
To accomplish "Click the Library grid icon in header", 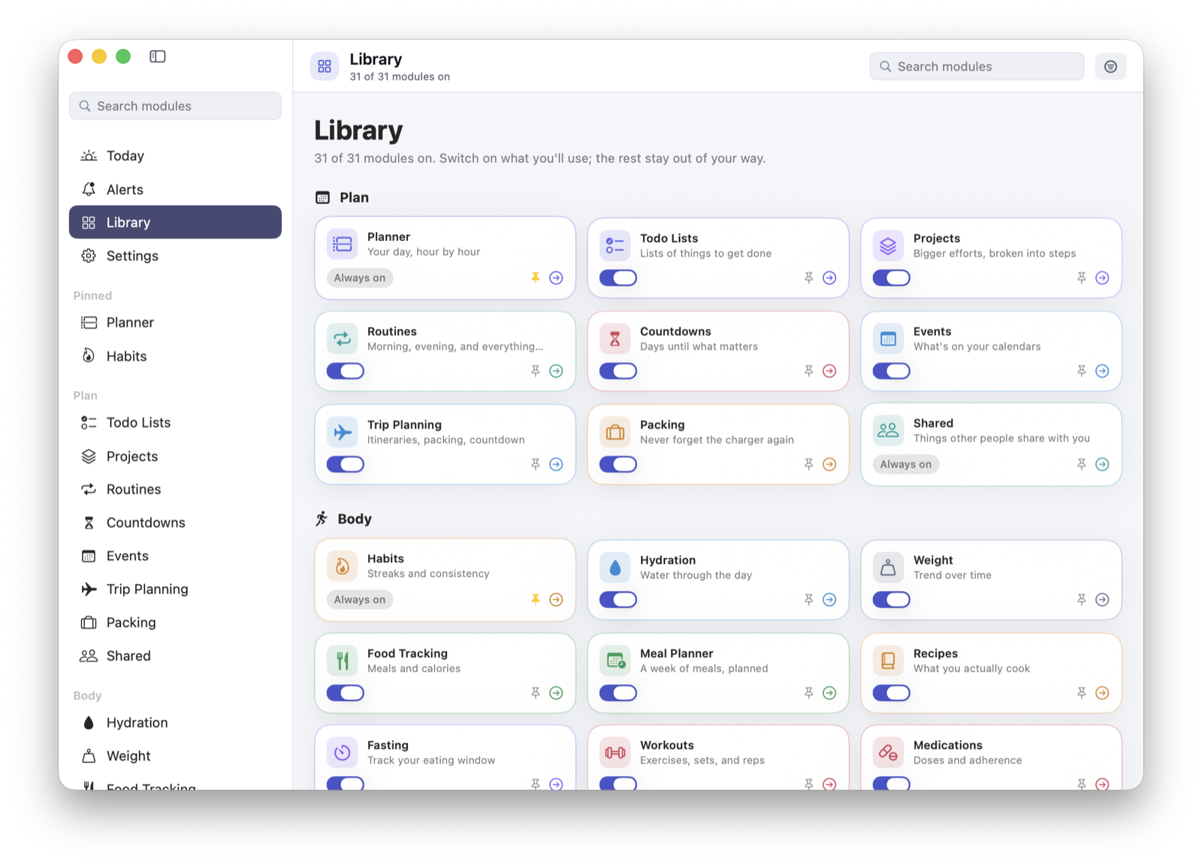I will tap(325, 67).
